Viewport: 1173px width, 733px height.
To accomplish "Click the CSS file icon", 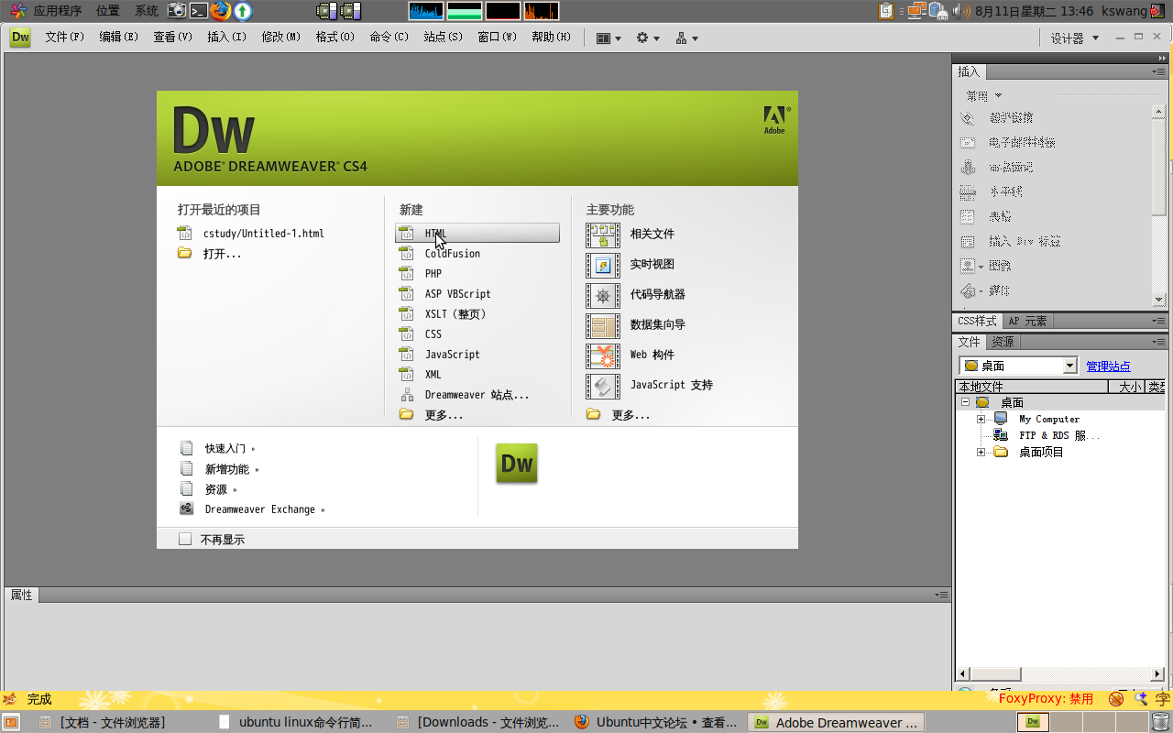I will (x=407, y=334).
